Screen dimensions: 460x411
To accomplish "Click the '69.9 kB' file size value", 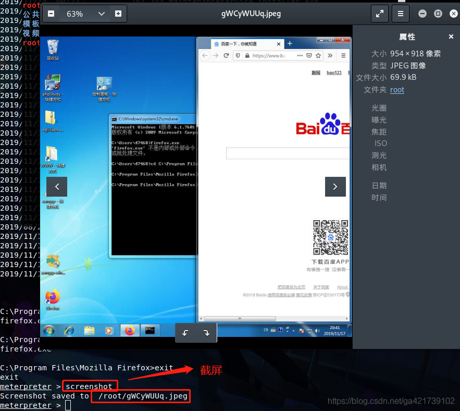I will point(403,77).
